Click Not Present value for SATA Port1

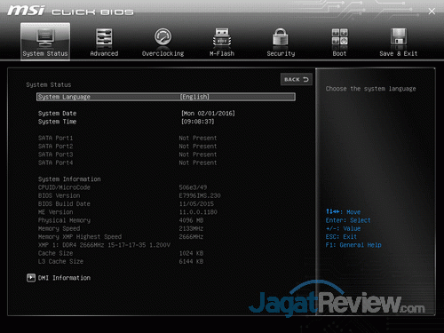pos(198,139)
